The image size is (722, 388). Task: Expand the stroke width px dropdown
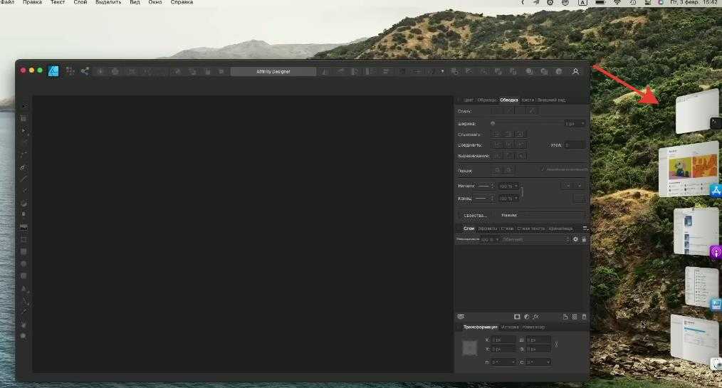click(582, 123)
